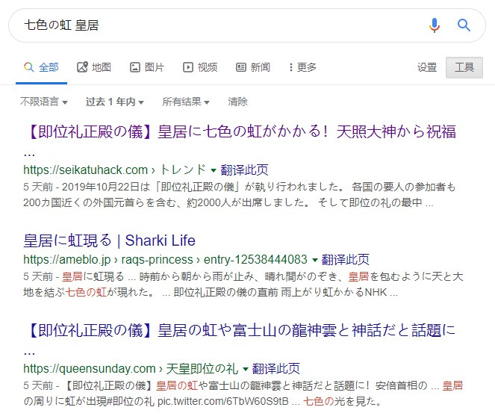Screen dimensions: 495x416
Task: Click 翻译此页 for ameblo.jp result
Action: (346, 260)
